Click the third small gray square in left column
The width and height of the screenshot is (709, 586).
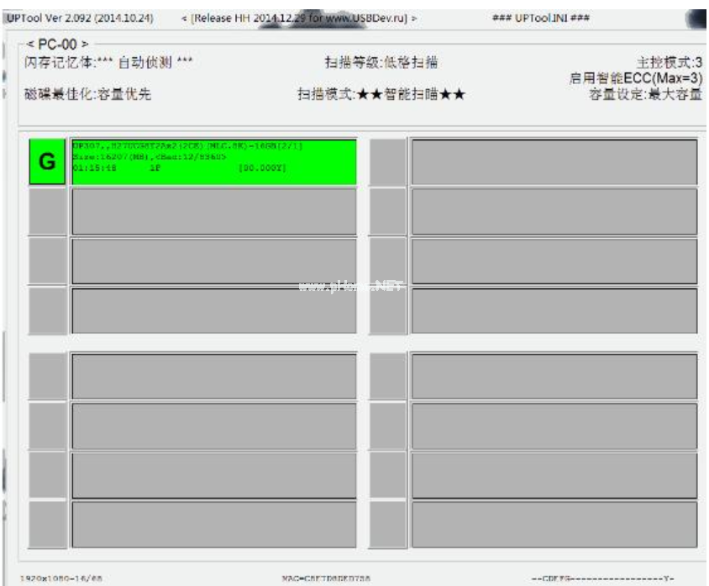[x=48, y=261]
